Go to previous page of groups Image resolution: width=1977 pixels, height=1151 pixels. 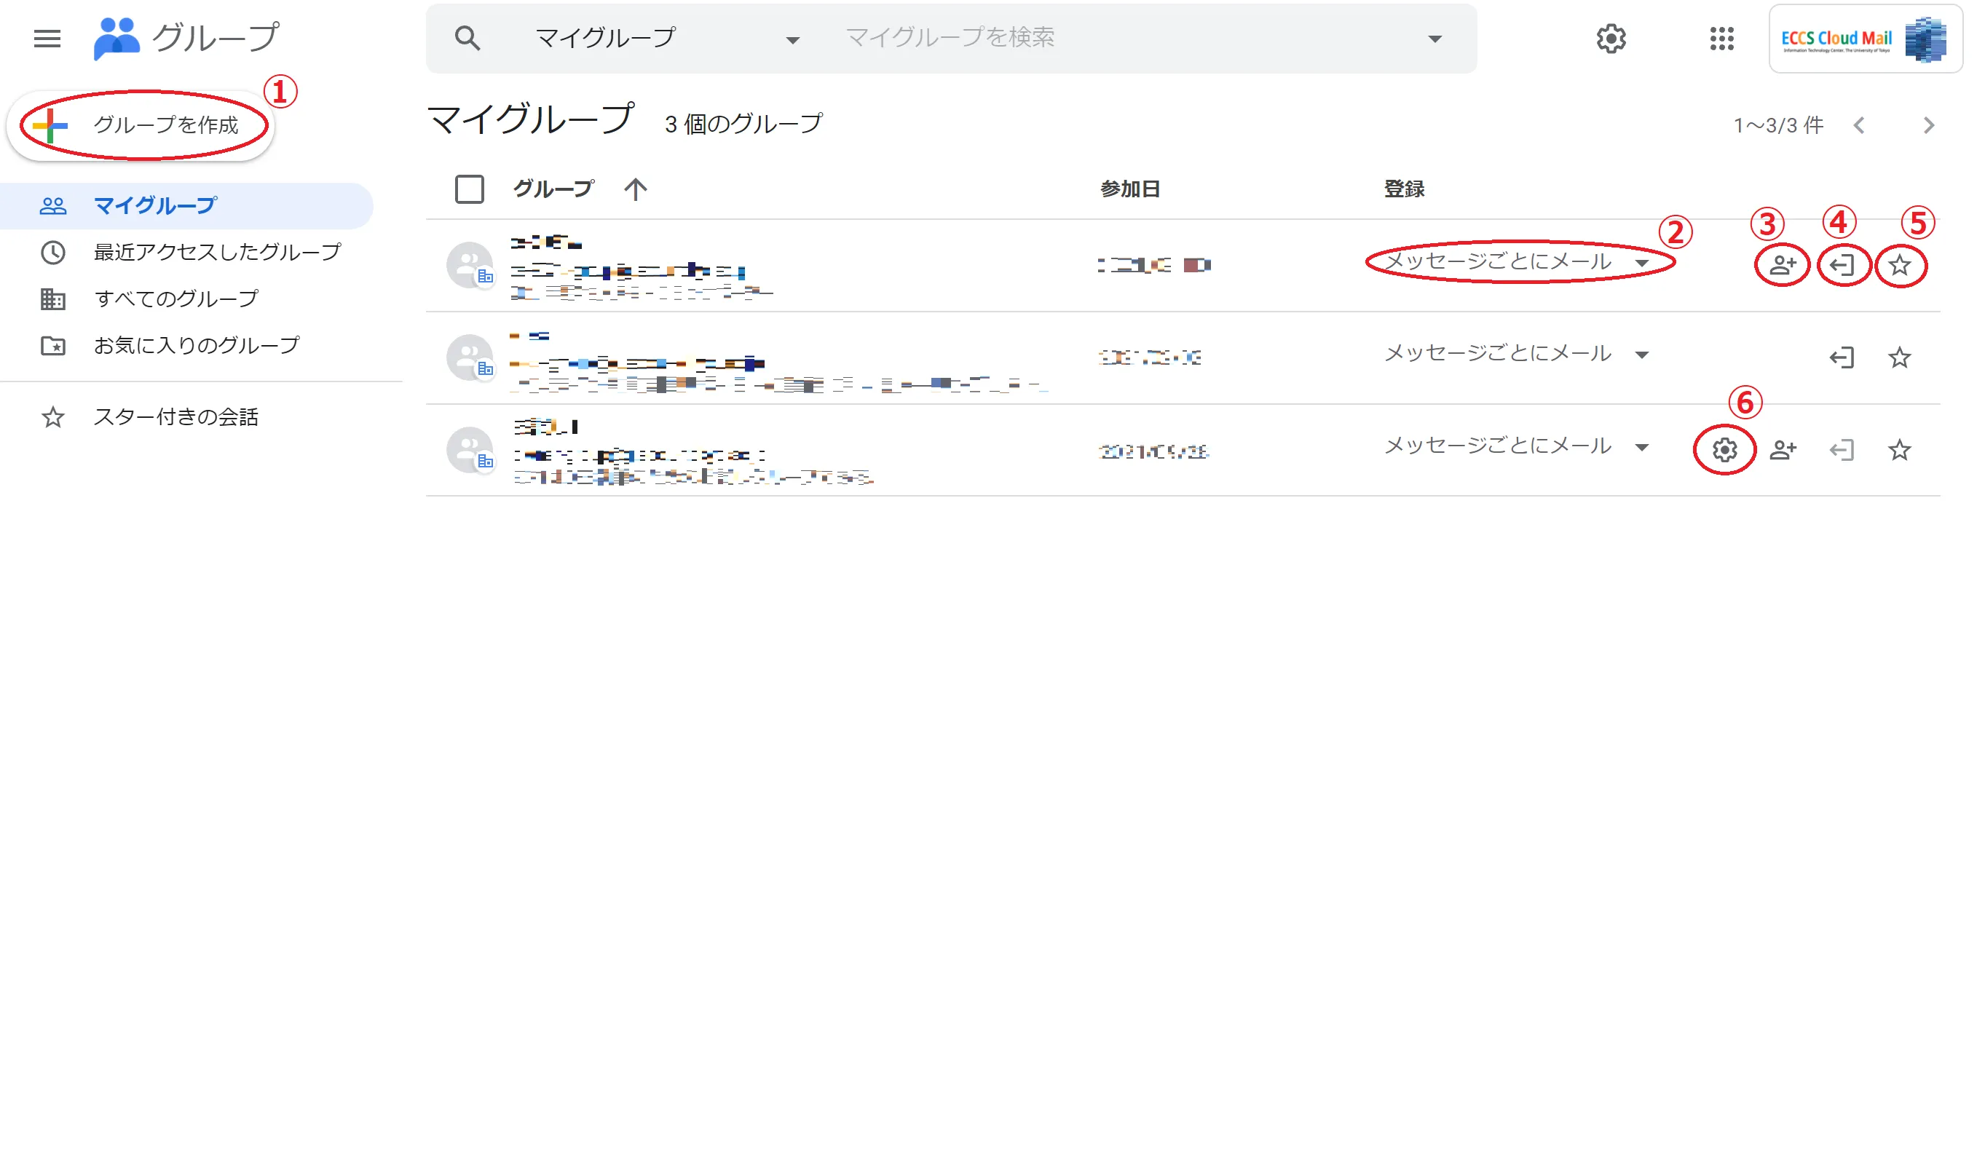click(1858, 125)
